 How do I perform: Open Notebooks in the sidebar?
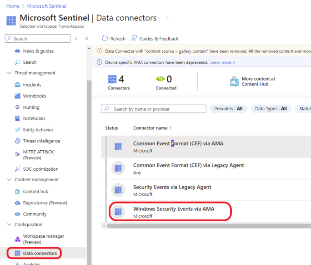[x=34, y=118]
